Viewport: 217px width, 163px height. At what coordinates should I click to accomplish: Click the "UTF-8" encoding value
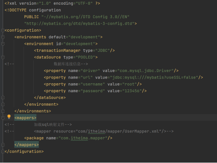tap(84, 3)
